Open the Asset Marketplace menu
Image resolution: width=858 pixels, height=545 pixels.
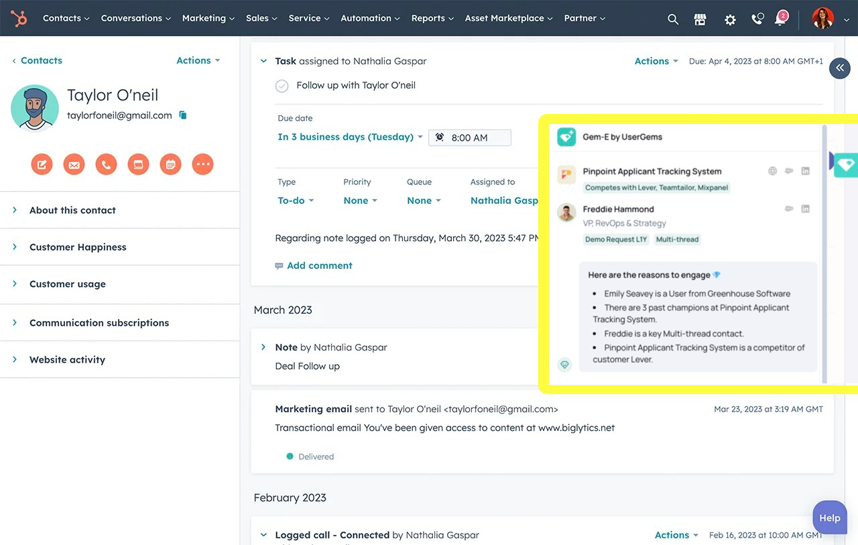[509, 18]
